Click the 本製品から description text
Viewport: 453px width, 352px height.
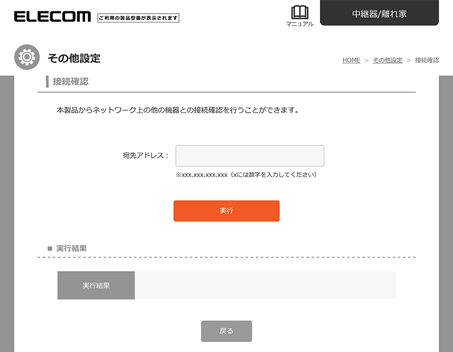(x=177, y=110)
